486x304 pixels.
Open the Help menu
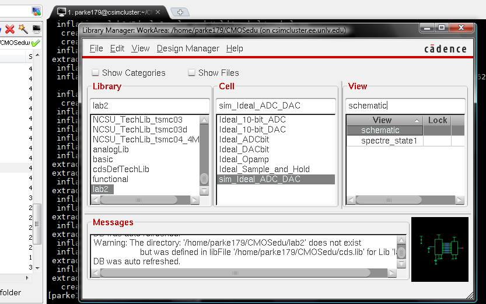point(235,48)
